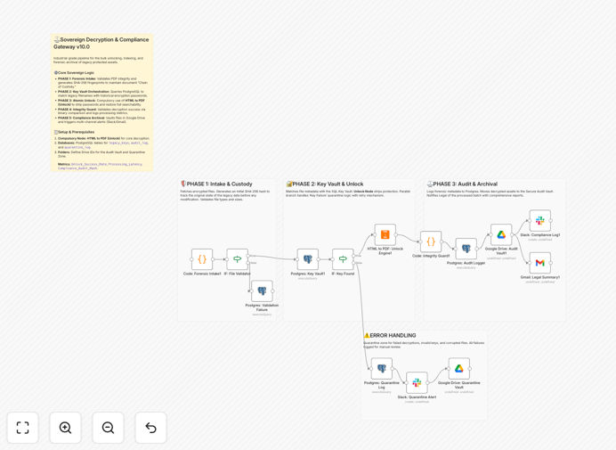
Task: Click the PHASE 3: Audit & Archival heading
Action: pos(462,184)
